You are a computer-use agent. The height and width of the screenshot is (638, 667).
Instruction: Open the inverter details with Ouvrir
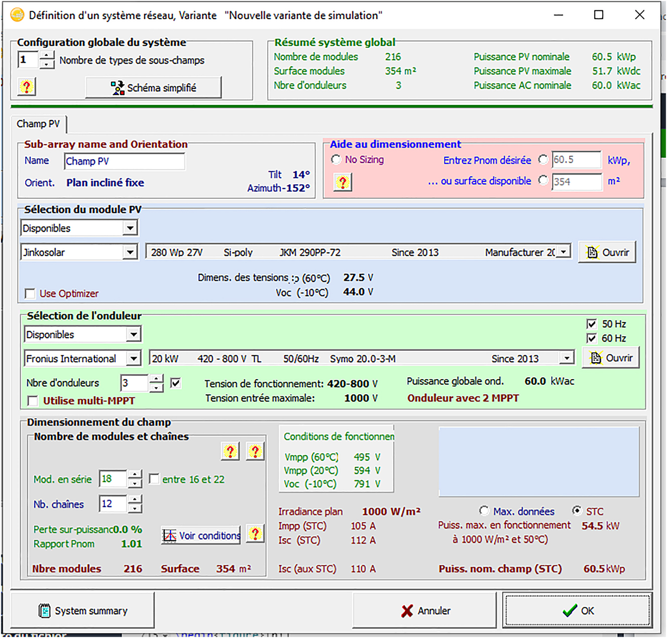point(611,358)
